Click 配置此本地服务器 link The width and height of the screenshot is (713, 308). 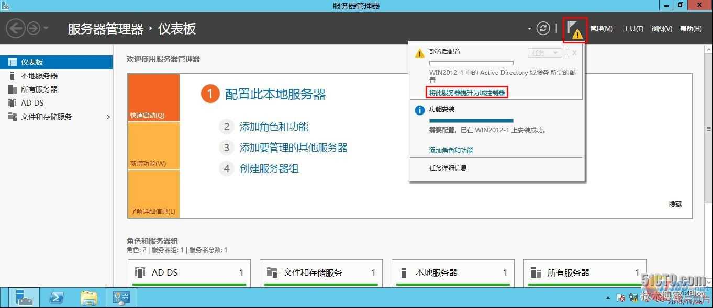[275, 94]
